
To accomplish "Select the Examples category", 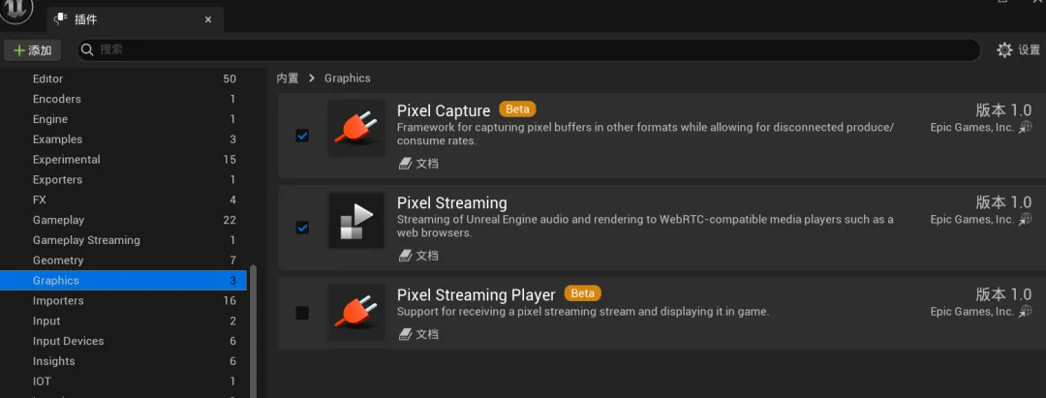I will (x=123, y=139).
